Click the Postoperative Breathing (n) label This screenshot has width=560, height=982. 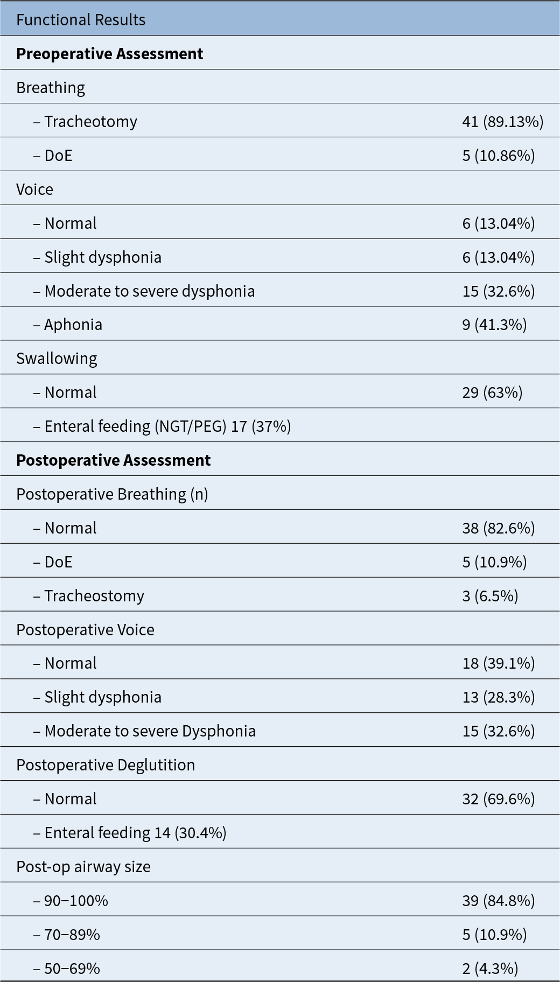[112, 494]
